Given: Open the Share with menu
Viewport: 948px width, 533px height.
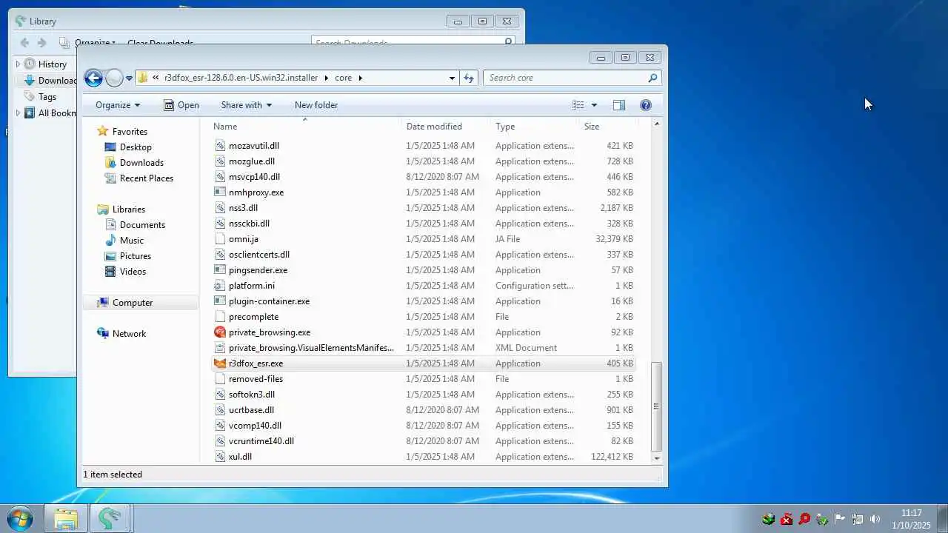Looking at the screenshot, I should click(x=247, y=105).
